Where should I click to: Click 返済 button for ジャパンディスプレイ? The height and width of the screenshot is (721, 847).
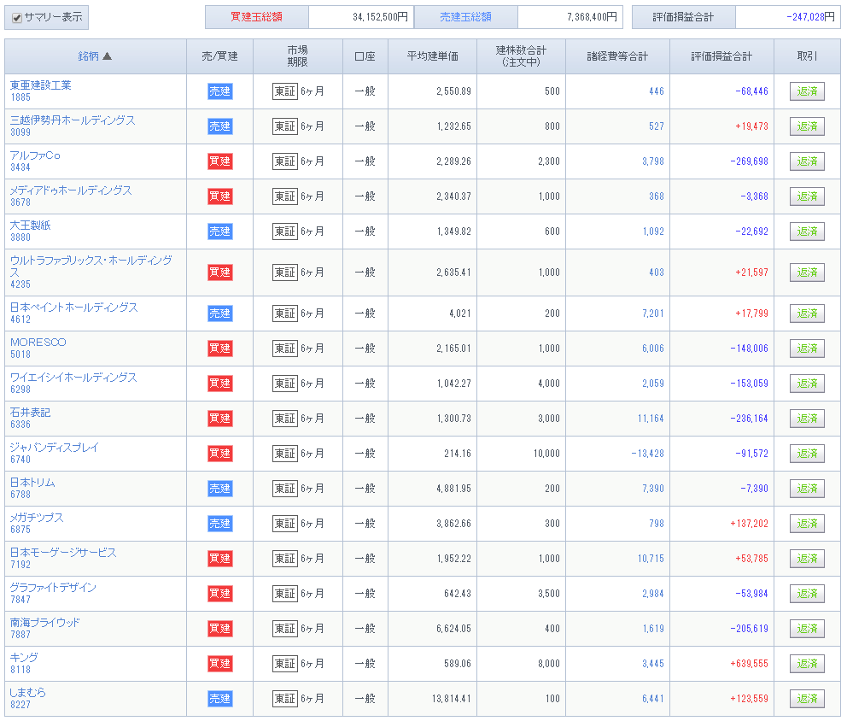pos(807,454)
